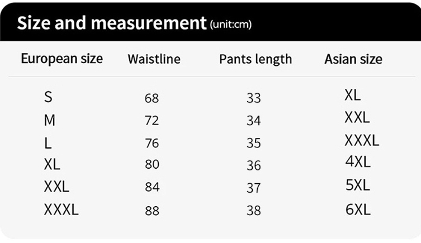Select European size M cell

pos(50,120)
